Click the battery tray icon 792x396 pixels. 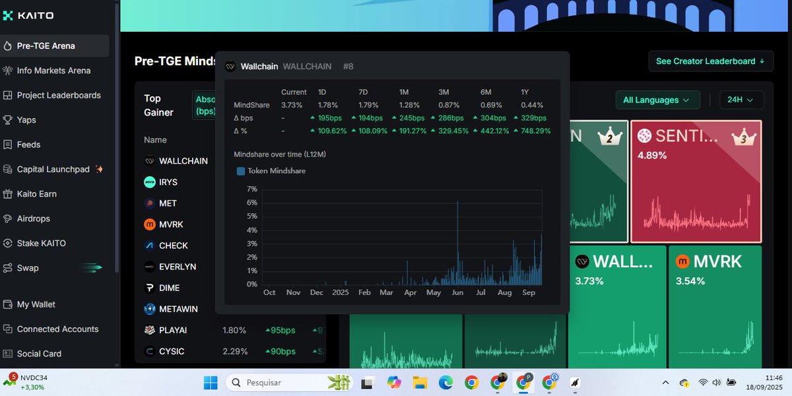(731, 382)
